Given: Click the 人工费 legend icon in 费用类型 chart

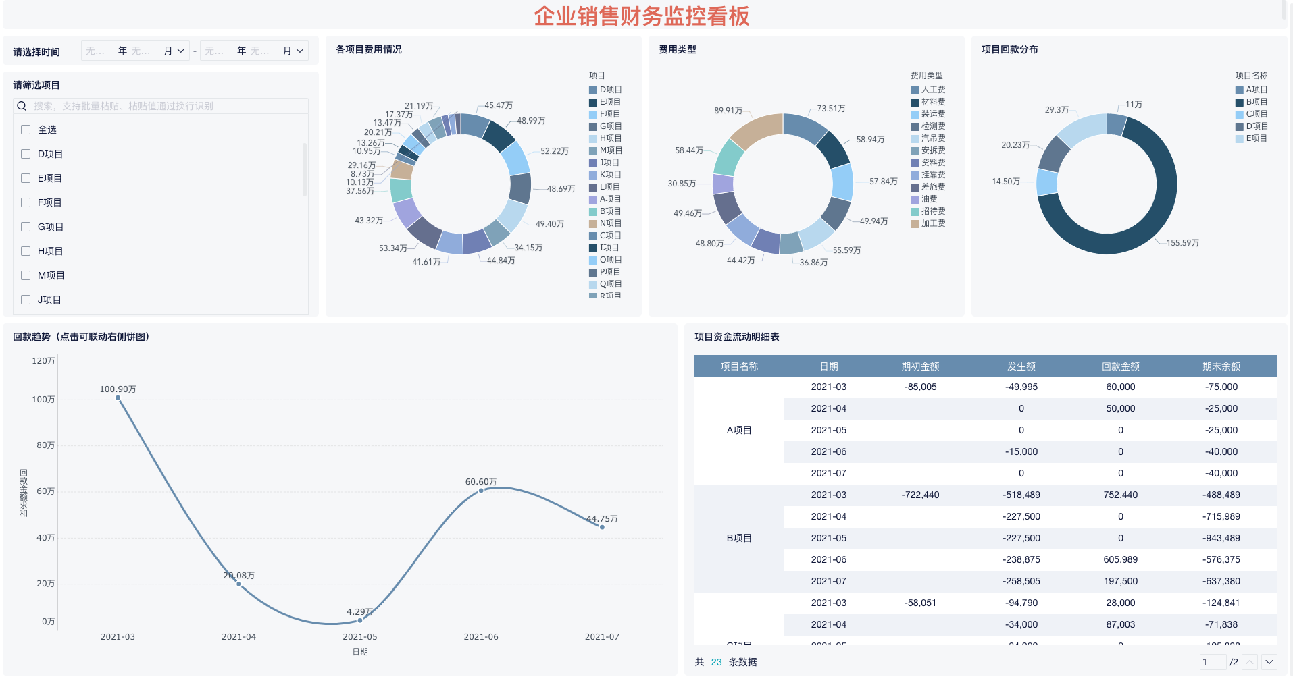Looking at the screenshot, I should (914, 90).
